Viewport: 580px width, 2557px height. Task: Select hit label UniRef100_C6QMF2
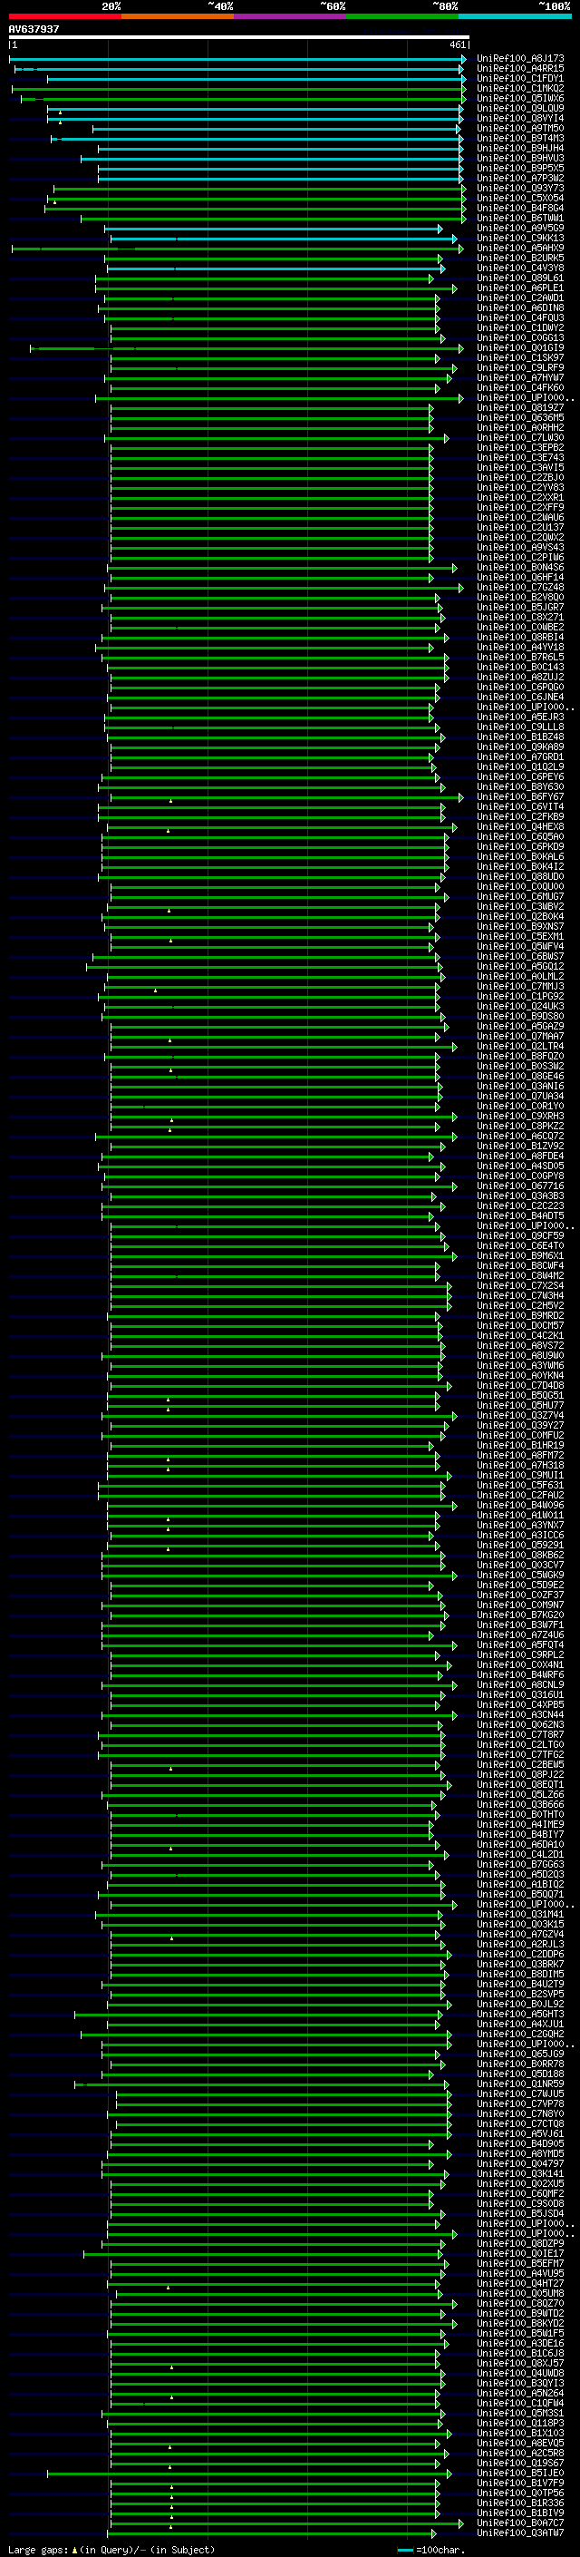tap(520, 2192)
